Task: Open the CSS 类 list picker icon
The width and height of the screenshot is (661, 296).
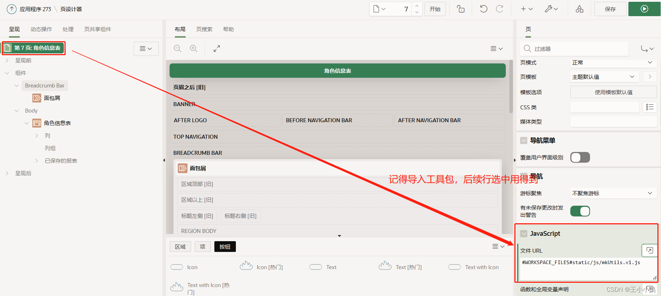Action: [x=650, y=107]
